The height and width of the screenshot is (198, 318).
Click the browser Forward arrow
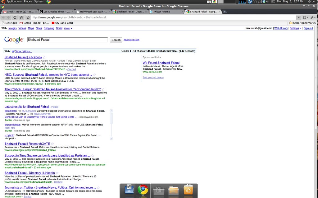(x=8, y=17)
